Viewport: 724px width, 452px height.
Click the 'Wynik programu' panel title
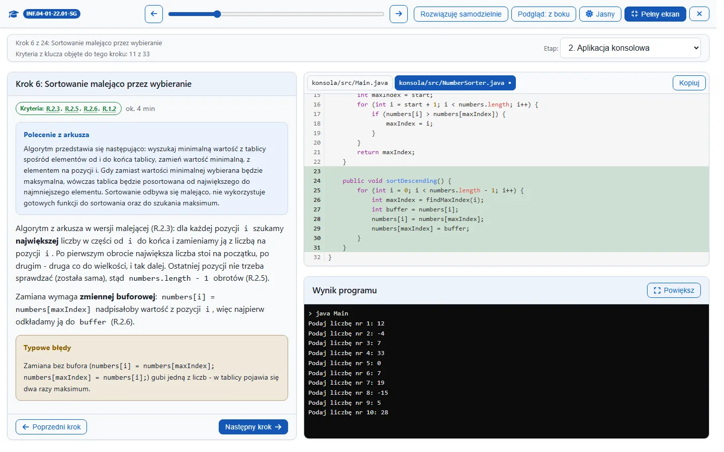coord(344,290)
